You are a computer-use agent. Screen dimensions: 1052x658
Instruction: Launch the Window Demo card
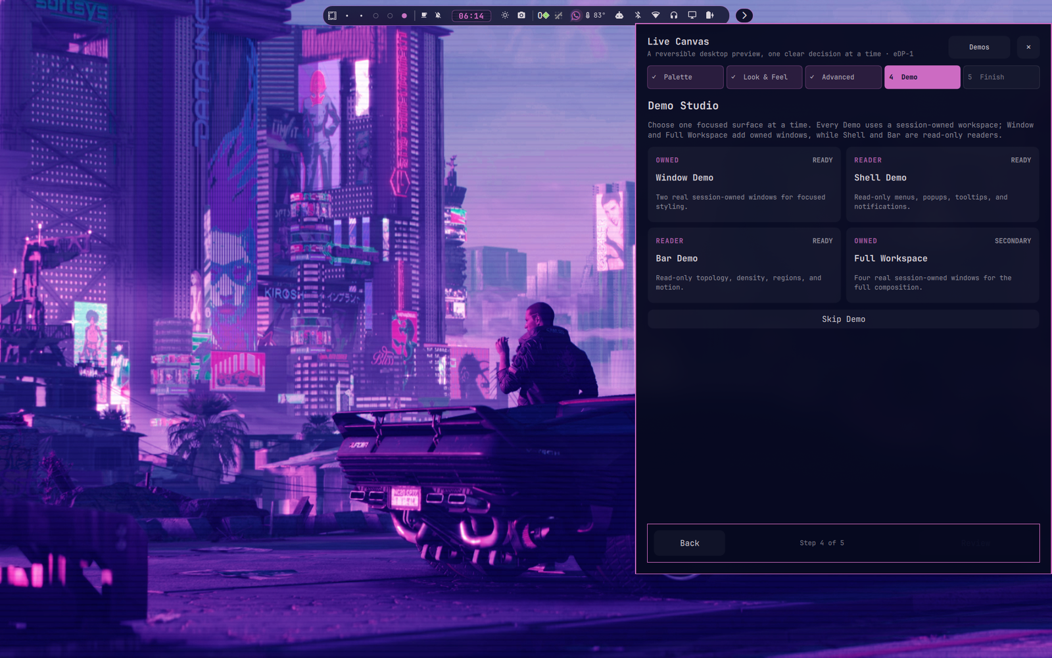744,184
